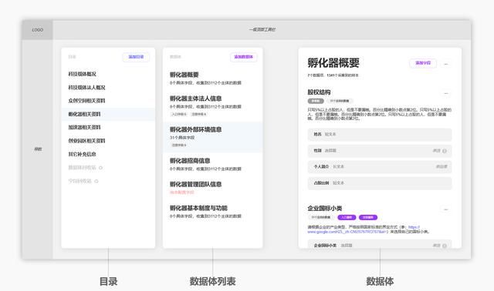Click the 31个具体字段 text under 孵化器外部环境信息
This screenshot has width=494, height=291.
tap(182, 138)
